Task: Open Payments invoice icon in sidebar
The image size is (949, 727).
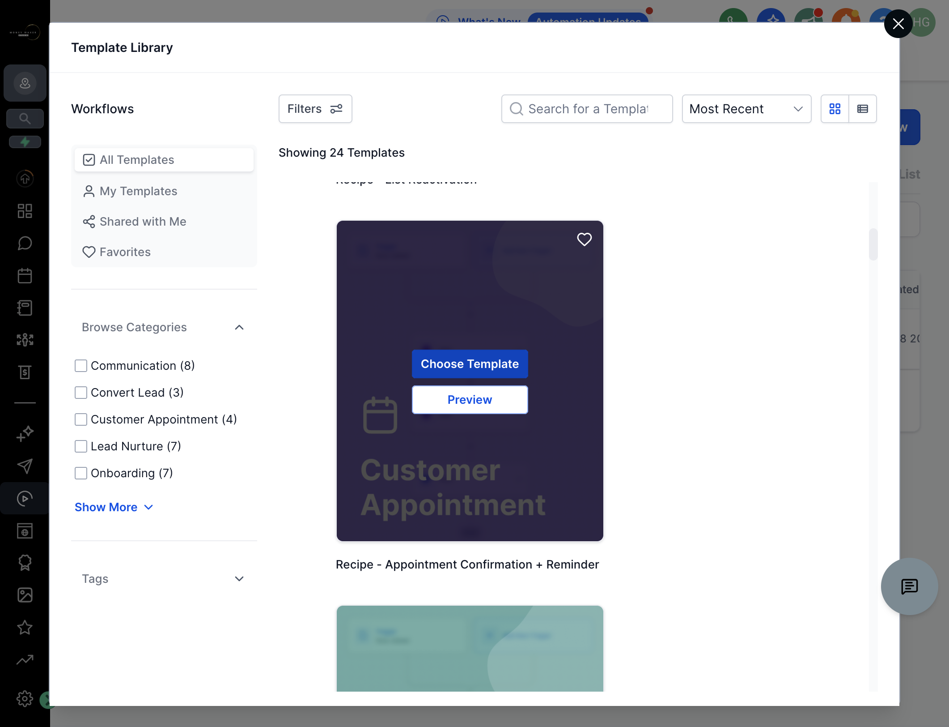Action: 25,372
